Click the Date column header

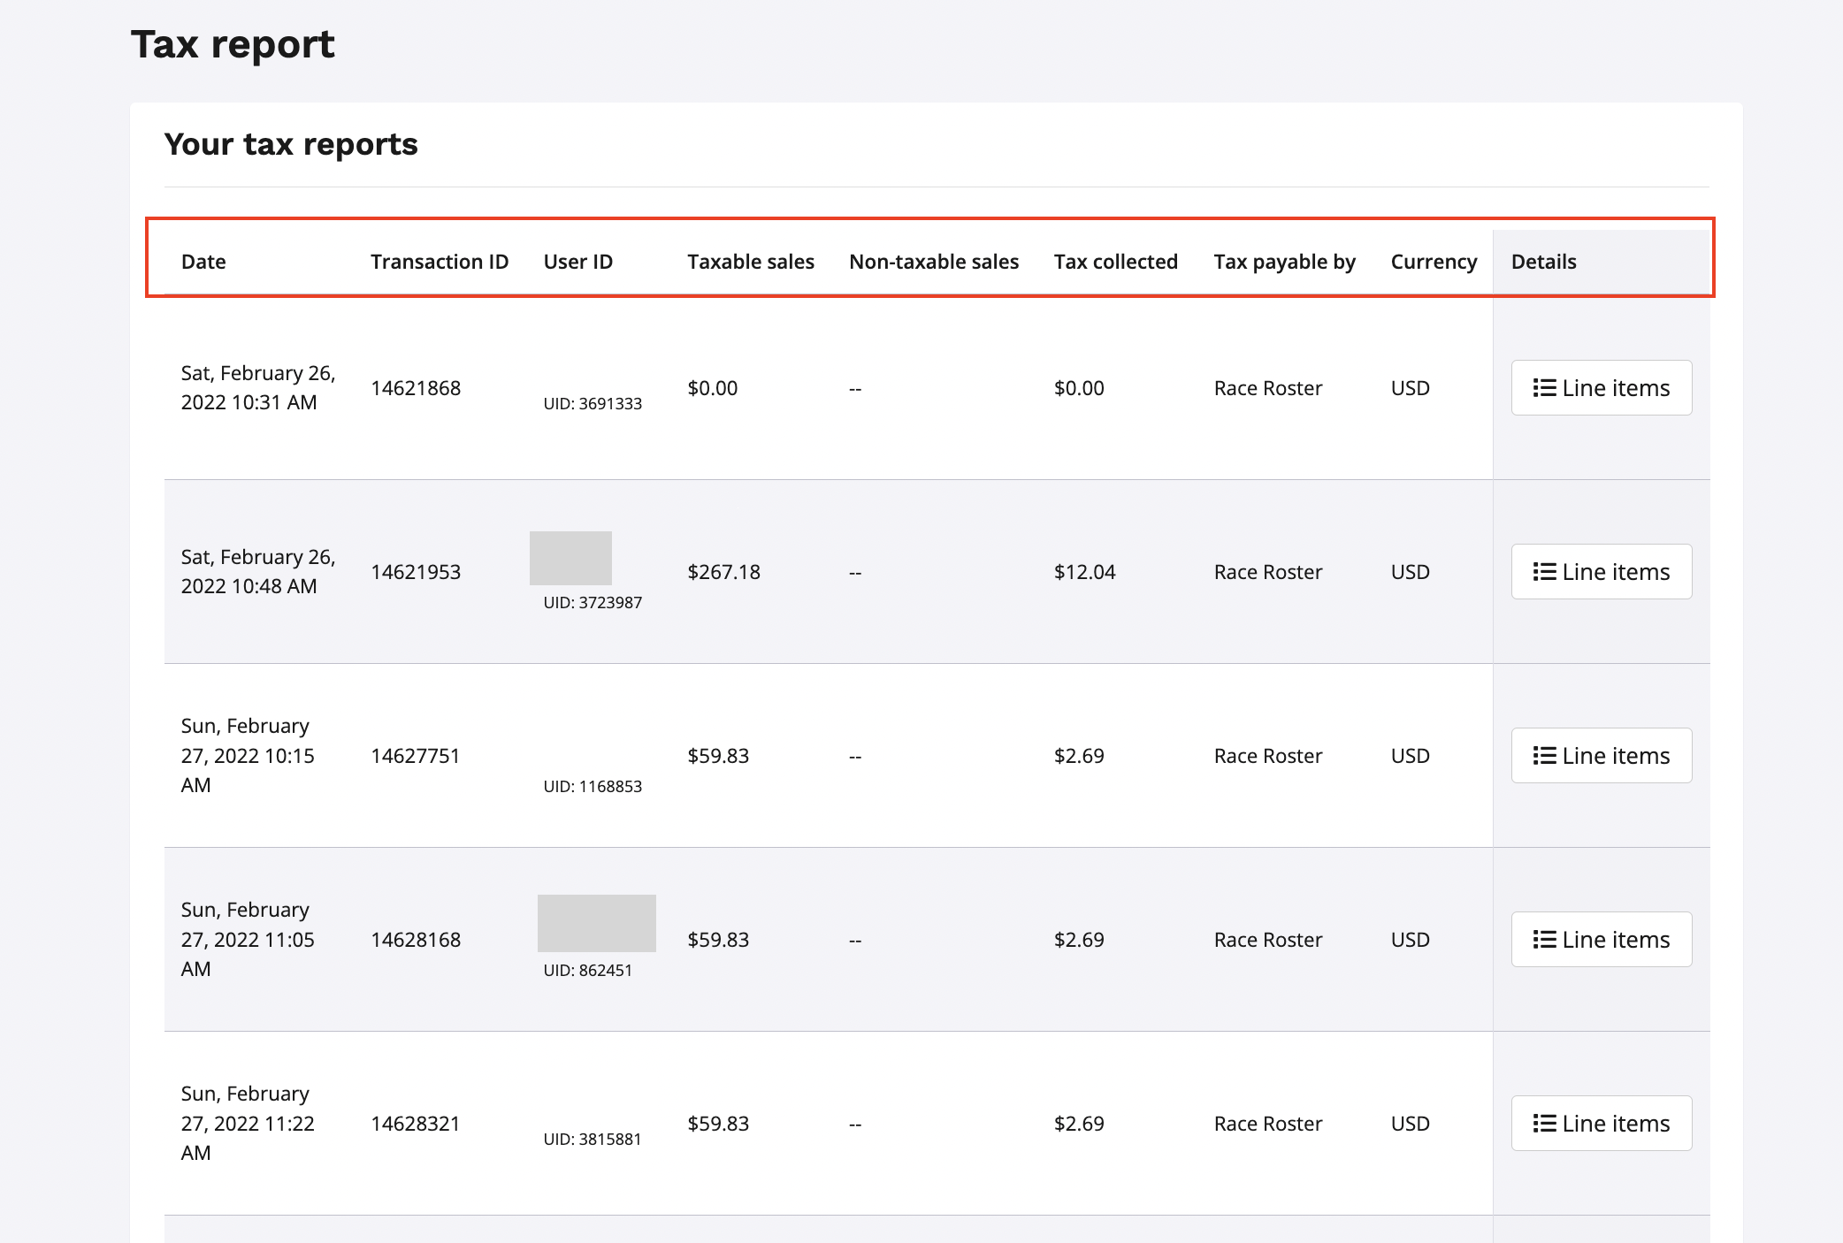pyautogui.click(x=203, y=262)
